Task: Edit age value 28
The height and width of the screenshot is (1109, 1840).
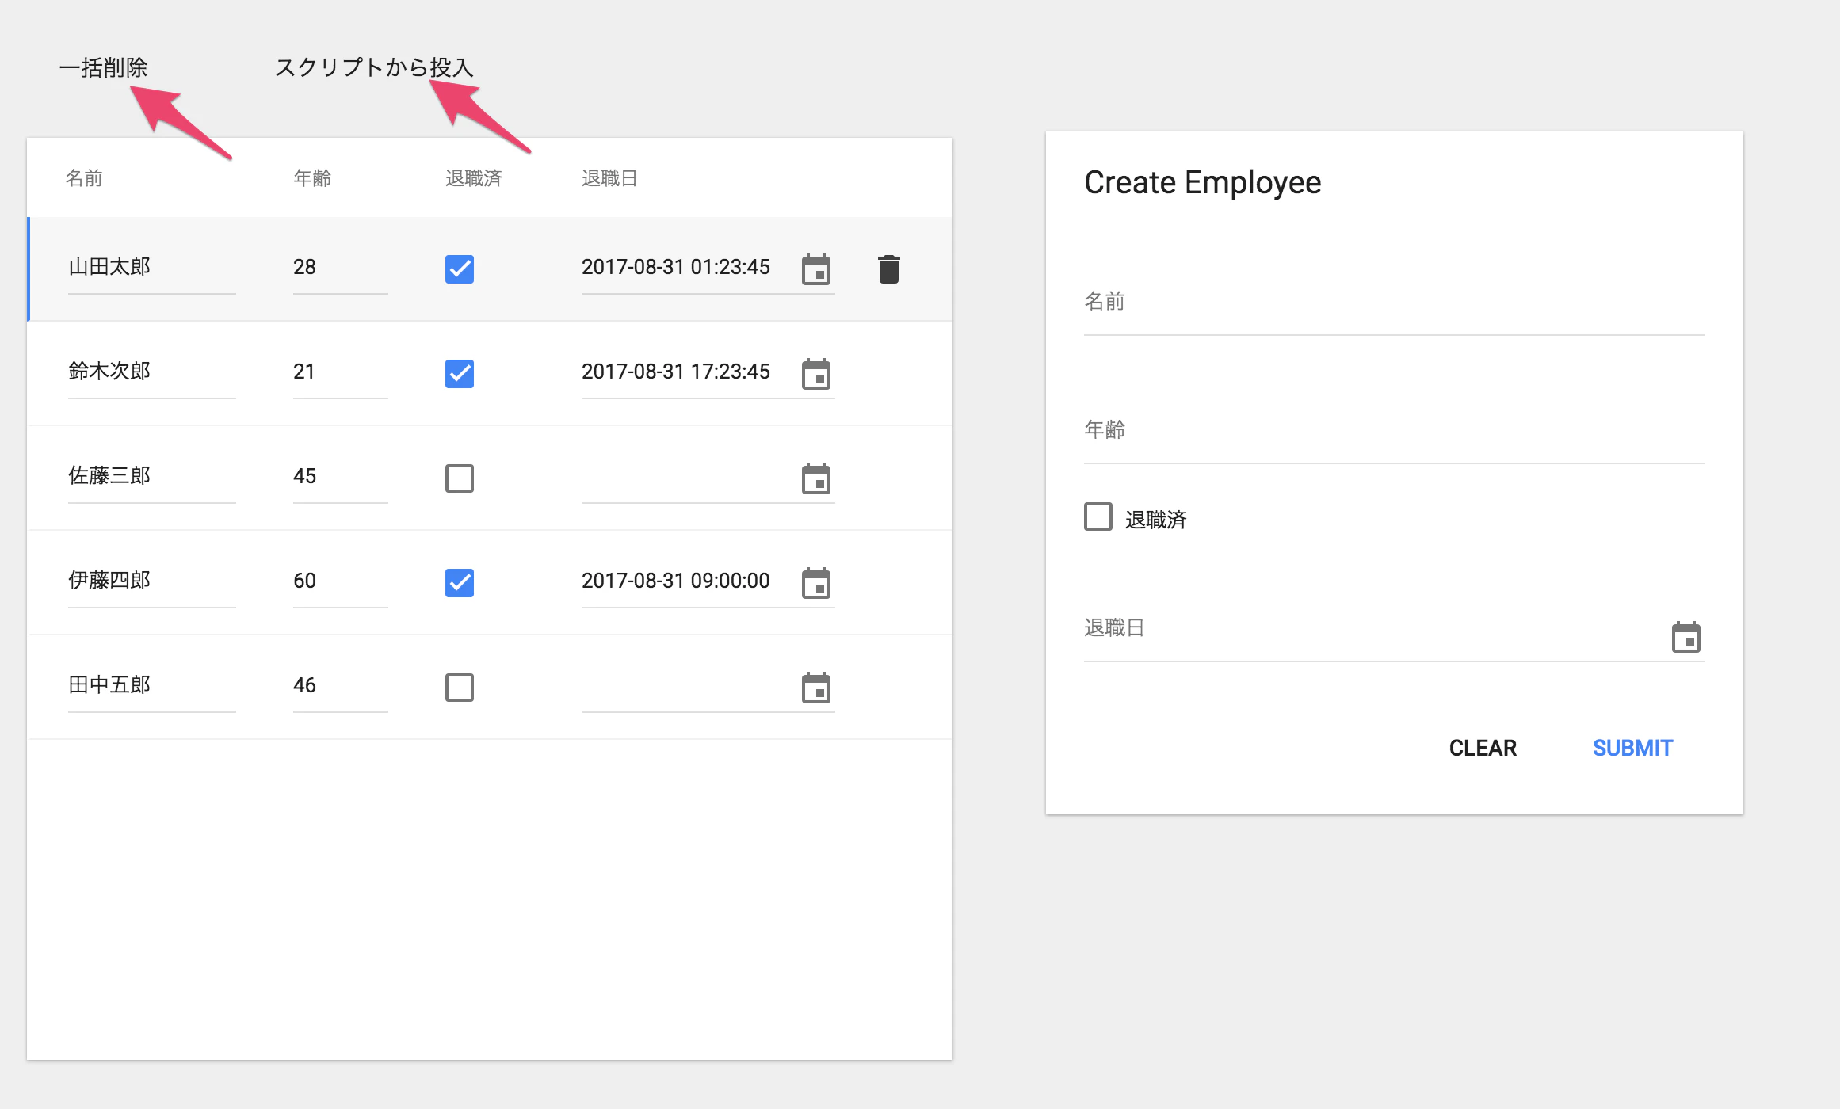Action: [x=341, y=268]
